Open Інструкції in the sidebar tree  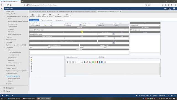(11, 29)
